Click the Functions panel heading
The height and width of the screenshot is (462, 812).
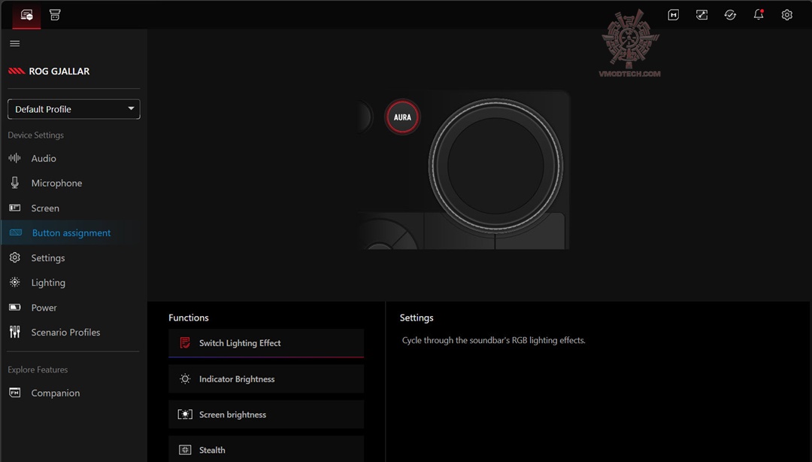[x=189, y=318]
